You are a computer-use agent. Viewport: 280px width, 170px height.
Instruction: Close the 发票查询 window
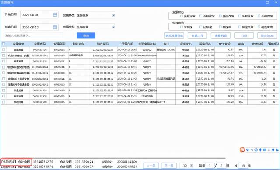click(x=276, y=3)
